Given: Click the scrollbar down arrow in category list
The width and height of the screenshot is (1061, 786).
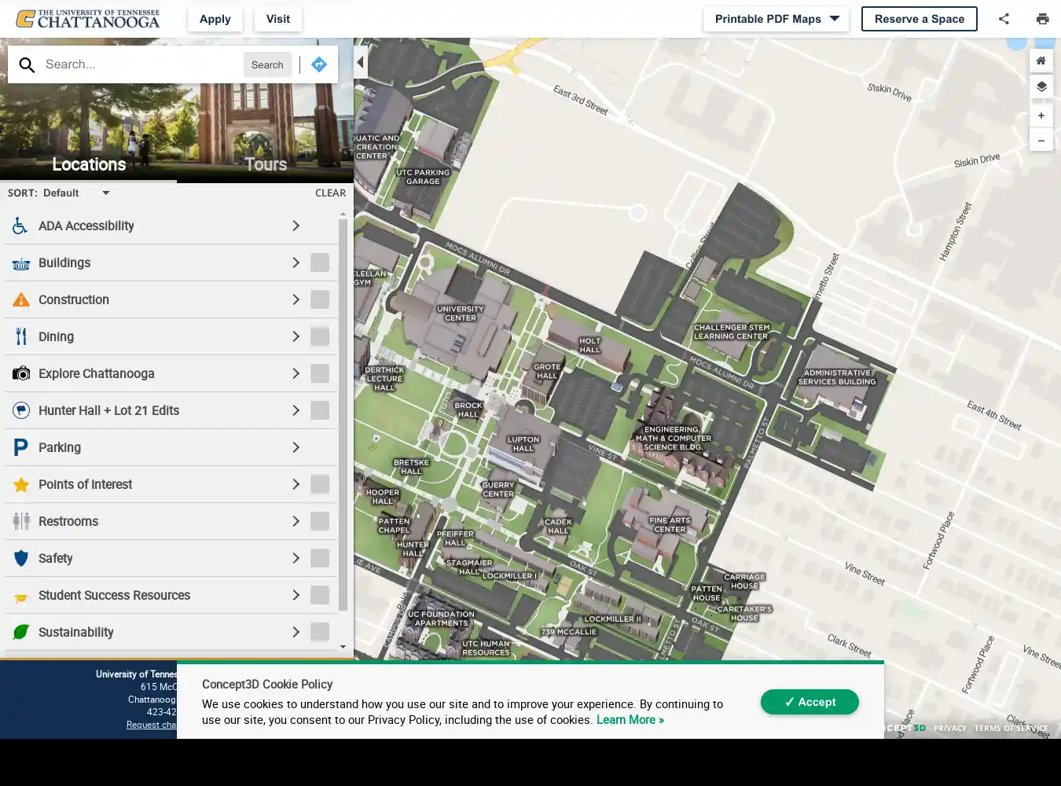Looking at the screenshot, I should pyautogui.click(x=343, y=647).
